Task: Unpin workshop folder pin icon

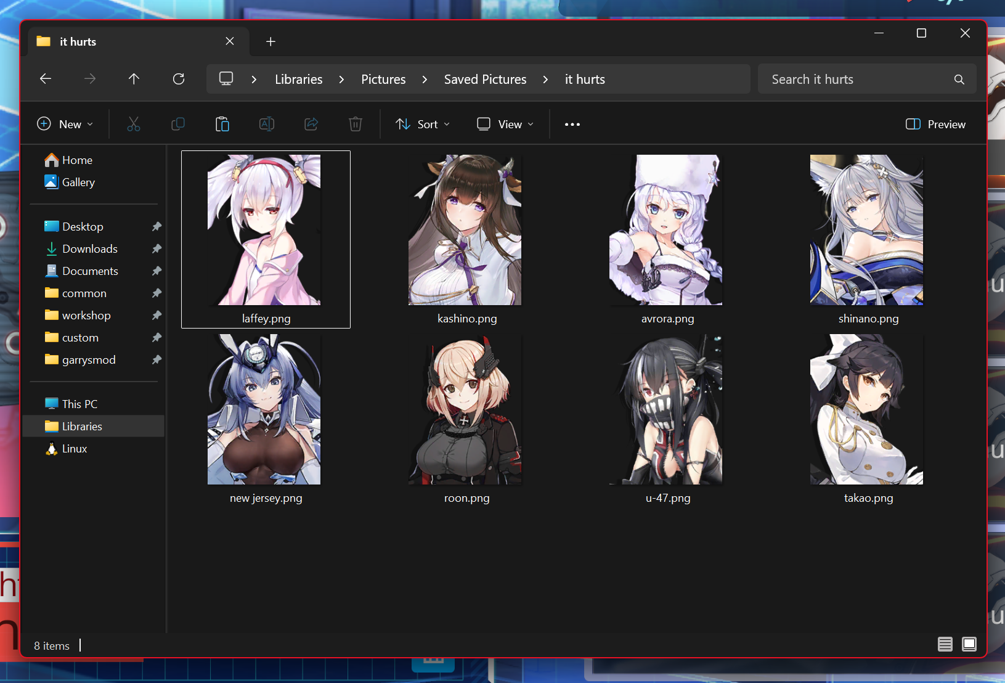Action: 157,316
